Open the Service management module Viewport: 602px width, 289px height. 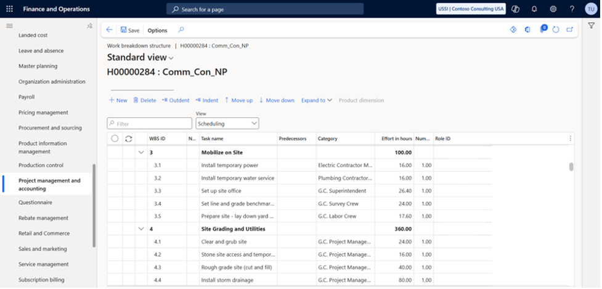click(x=43, y=264)
